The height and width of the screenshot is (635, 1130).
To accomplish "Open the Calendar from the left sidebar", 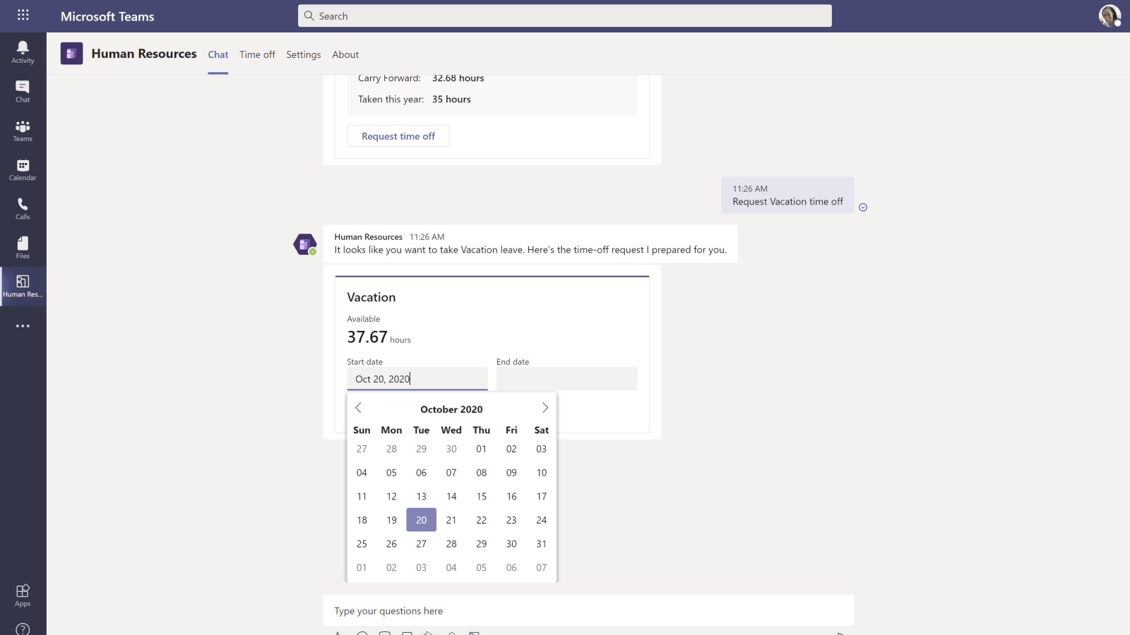I will 23,168.
